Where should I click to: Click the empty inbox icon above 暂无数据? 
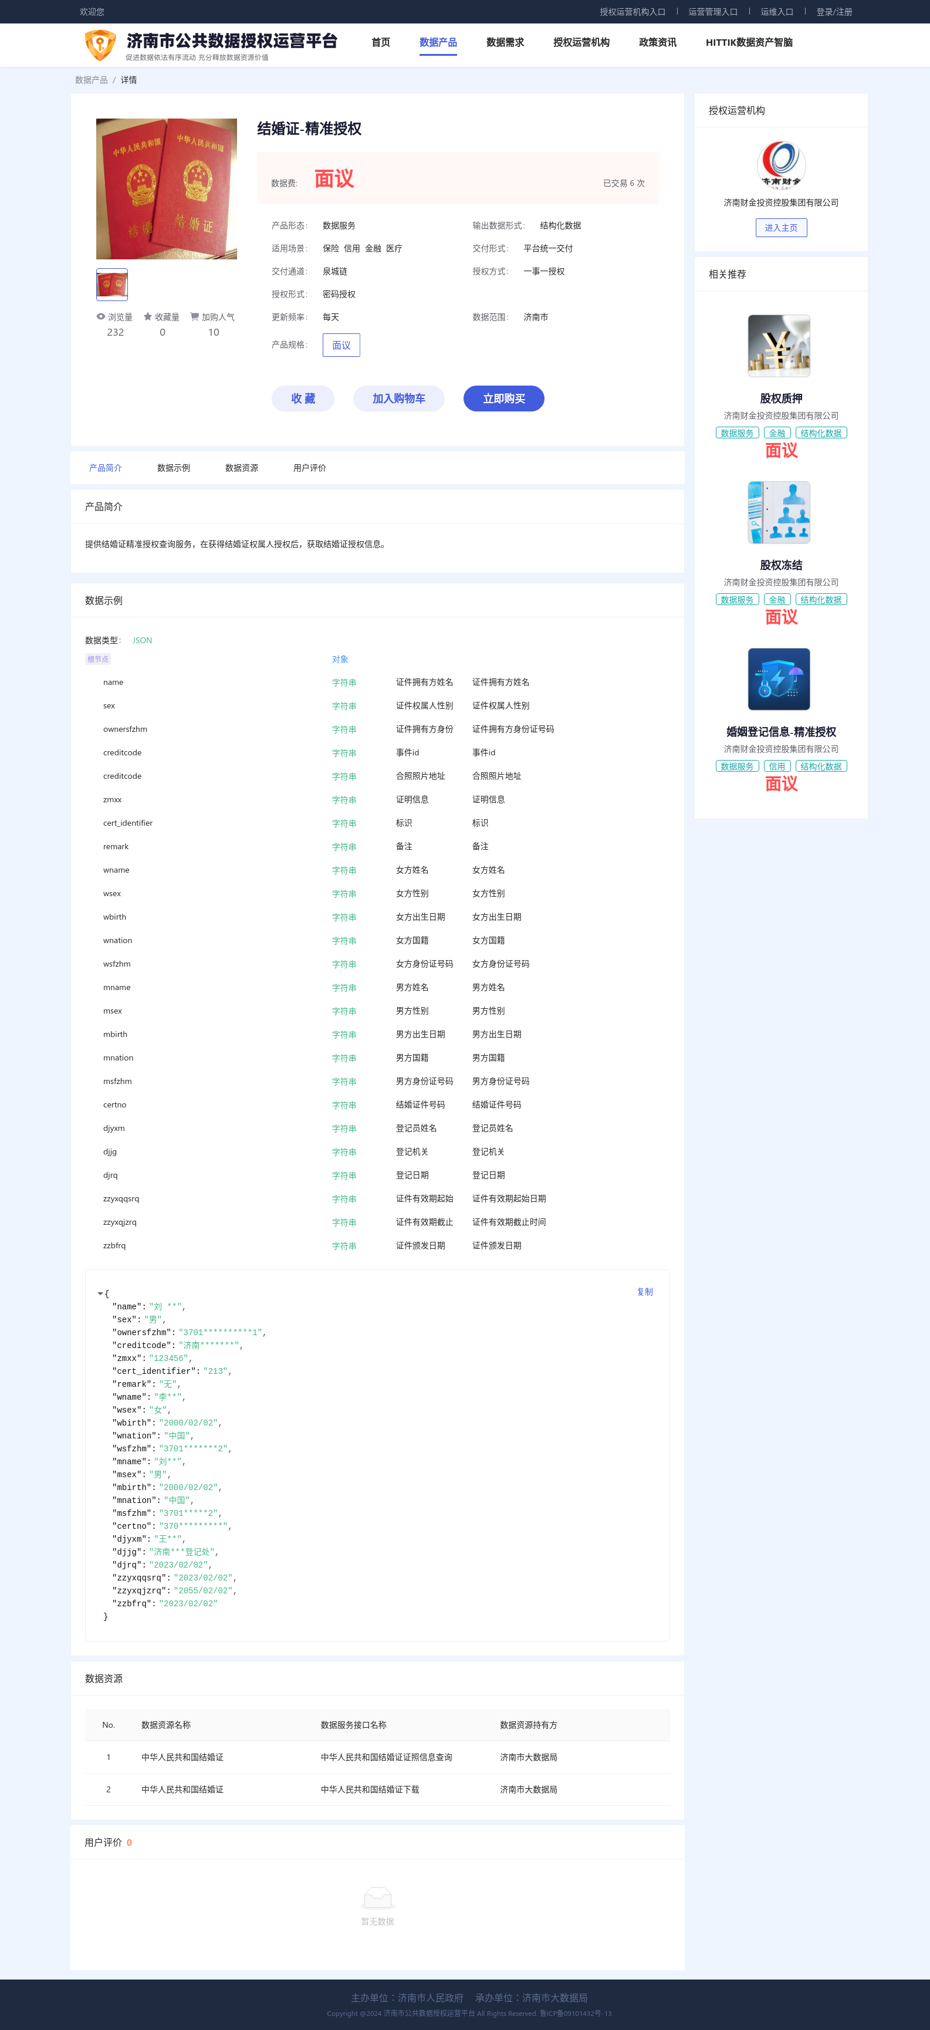[377, 1899]
